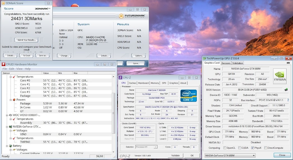Switch to the Caches tab in CPU-Z
The image size is (293, 160).
(133, 83)
